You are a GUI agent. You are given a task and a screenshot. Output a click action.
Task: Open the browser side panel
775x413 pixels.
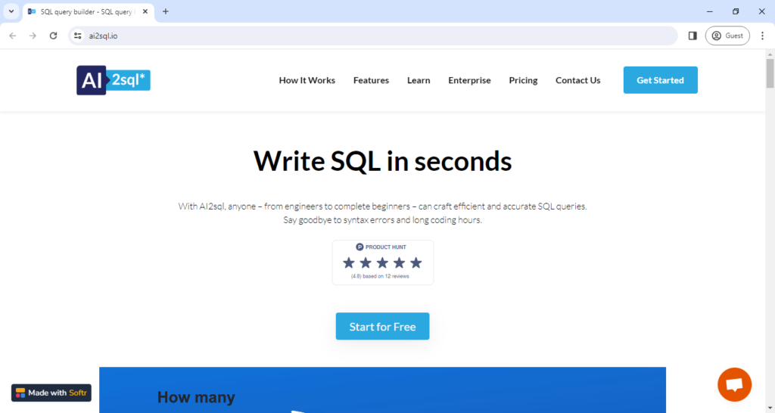point(692,36)
